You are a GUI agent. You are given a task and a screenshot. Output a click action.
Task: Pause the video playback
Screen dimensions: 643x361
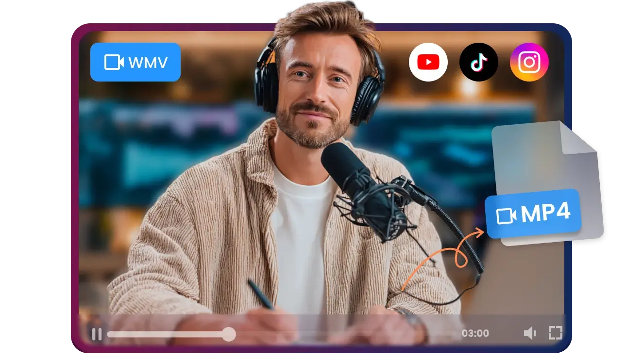97,334
